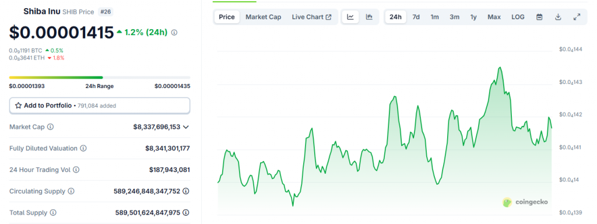The width and height of the screenshot is (597, 224).
Task: Switch to line chart view icon
Action: [350, 17]
